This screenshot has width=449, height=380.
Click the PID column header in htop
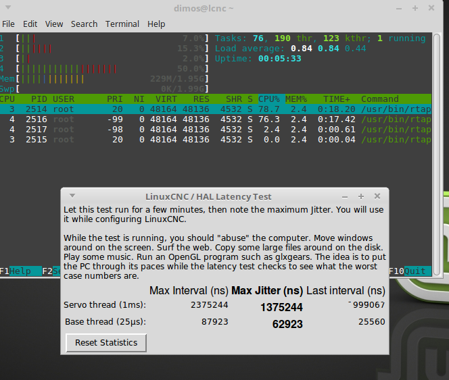[39, 99]
